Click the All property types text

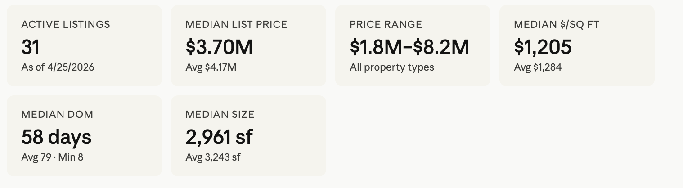click(x=391, y=67)
